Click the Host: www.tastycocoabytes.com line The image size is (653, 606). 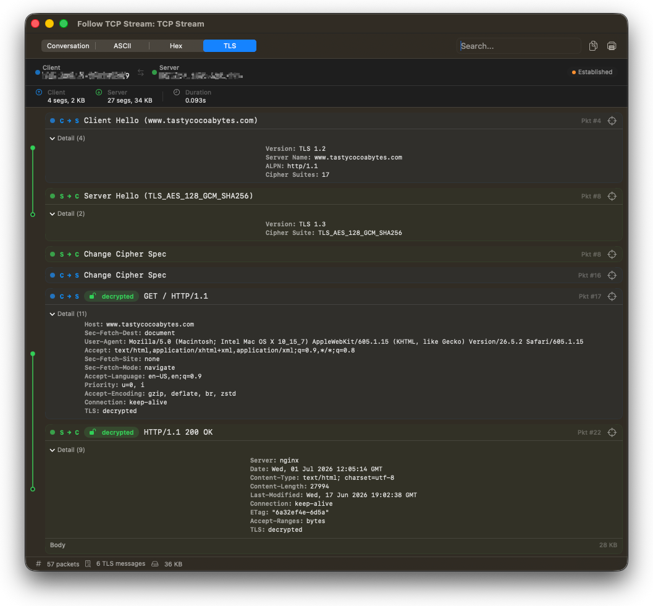click(x=139, y=324)
